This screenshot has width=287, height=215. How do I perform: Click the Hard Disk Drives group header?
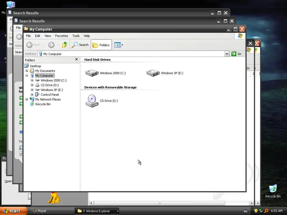click(97, 60)
